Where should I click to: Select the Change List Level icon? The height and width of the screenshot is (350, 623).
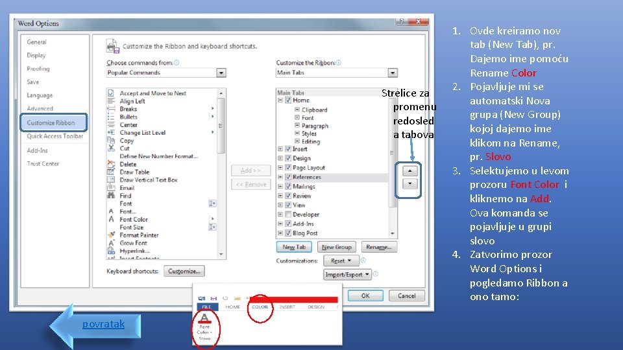(x=111, y=132)
